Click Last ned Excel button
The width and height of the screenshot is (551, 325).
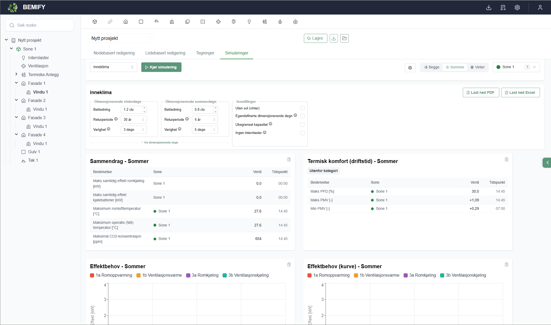(520, 92)
